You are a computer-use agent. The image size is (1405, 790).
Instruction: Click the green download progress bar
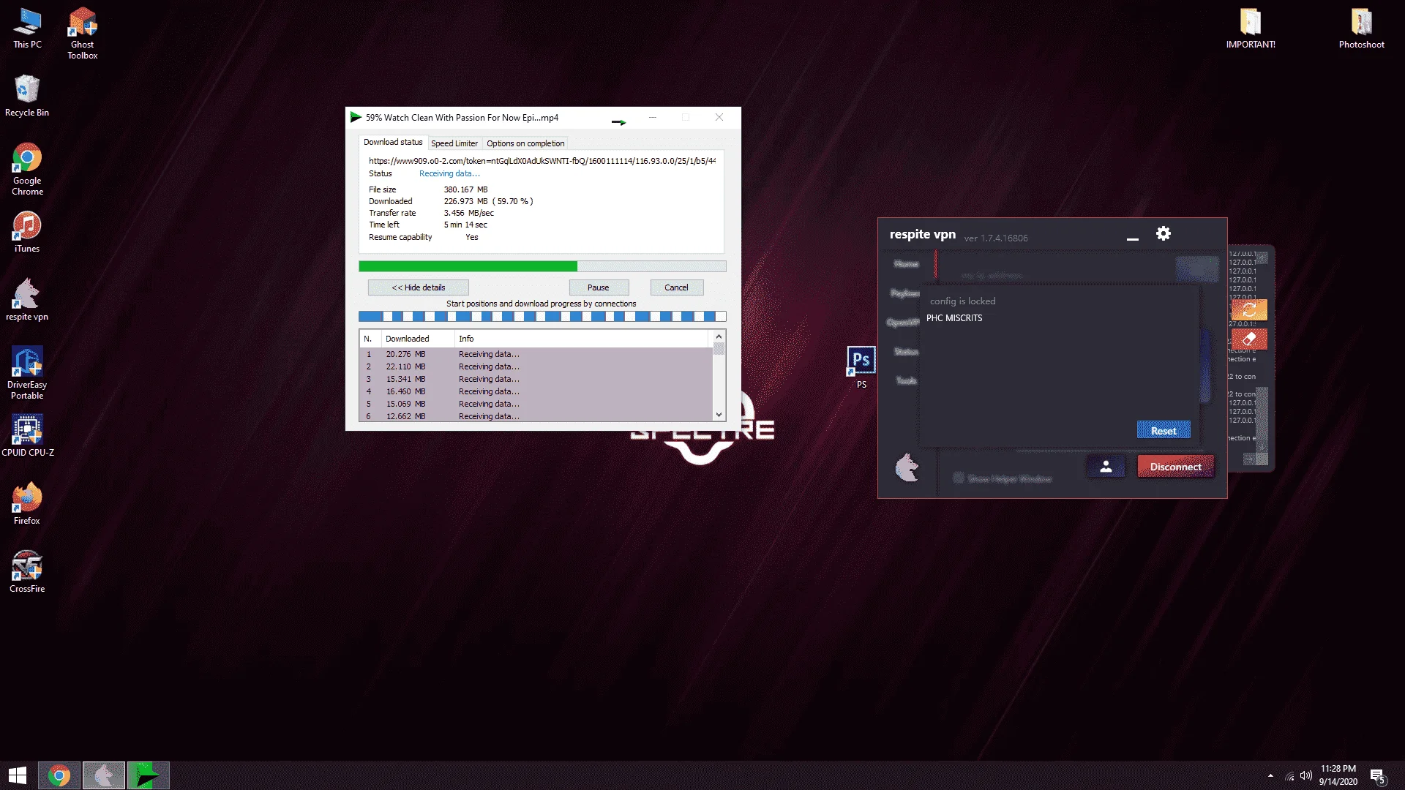point(542,266)
